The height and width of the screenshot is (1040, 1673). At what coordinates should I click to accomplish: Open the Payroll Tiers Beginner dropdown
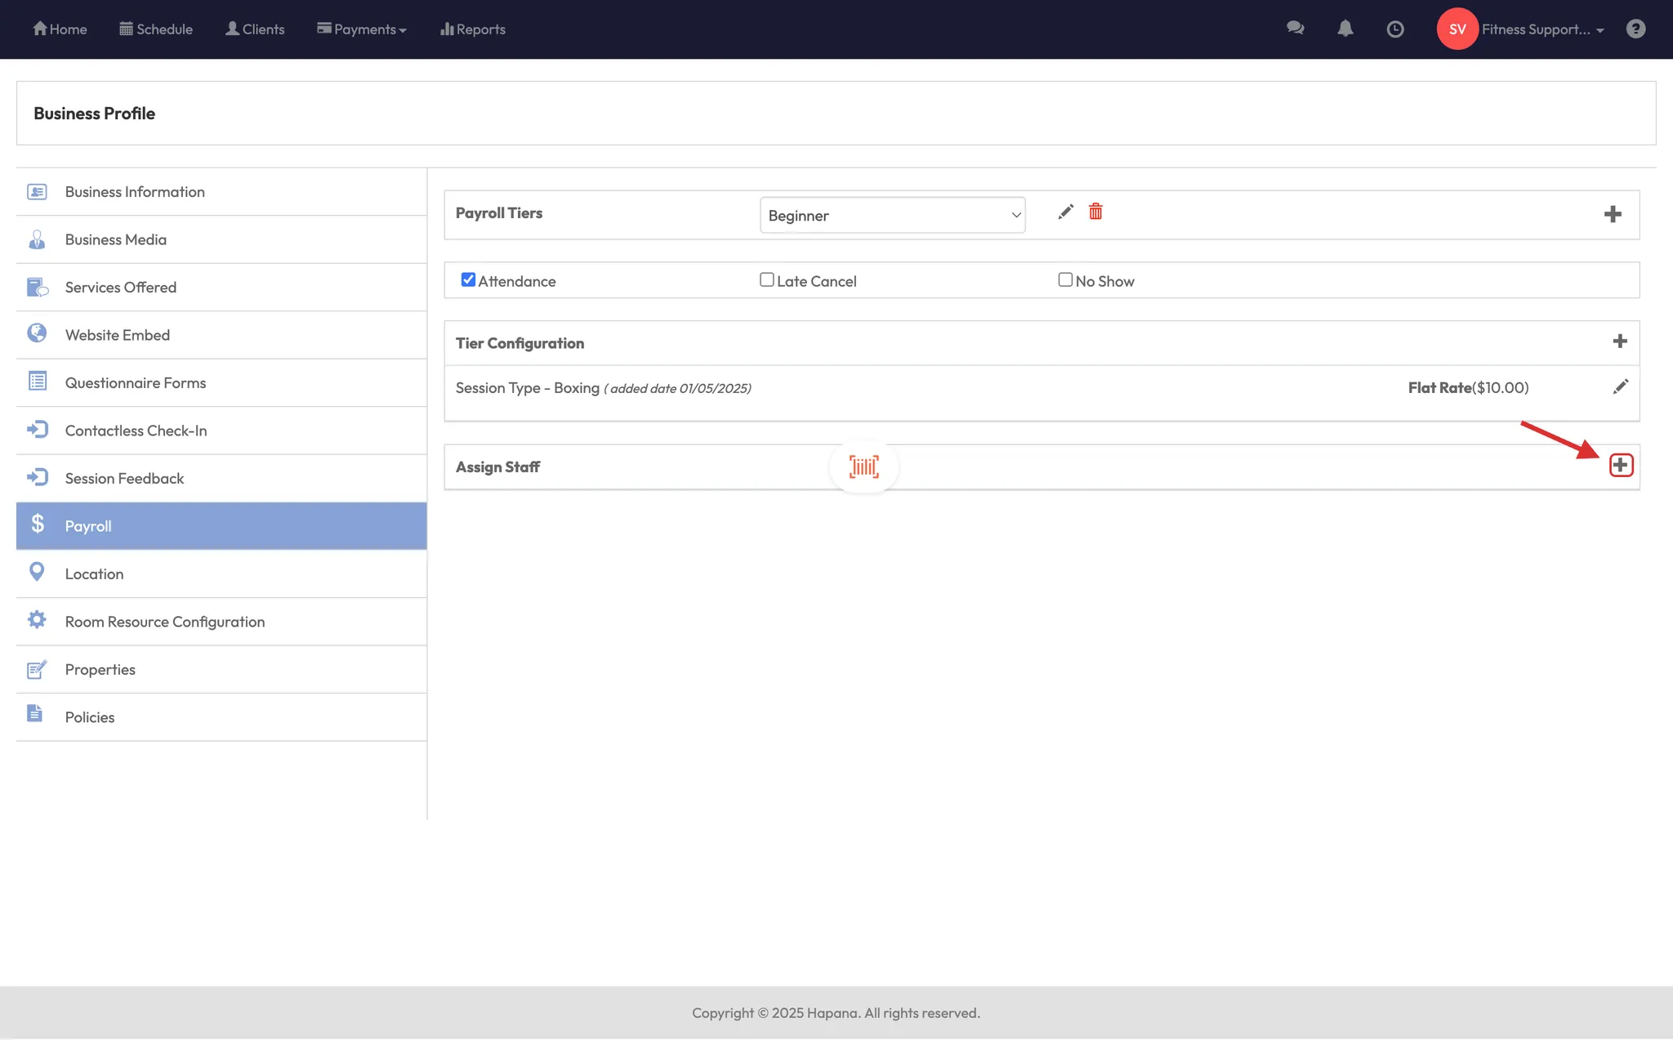892,216
